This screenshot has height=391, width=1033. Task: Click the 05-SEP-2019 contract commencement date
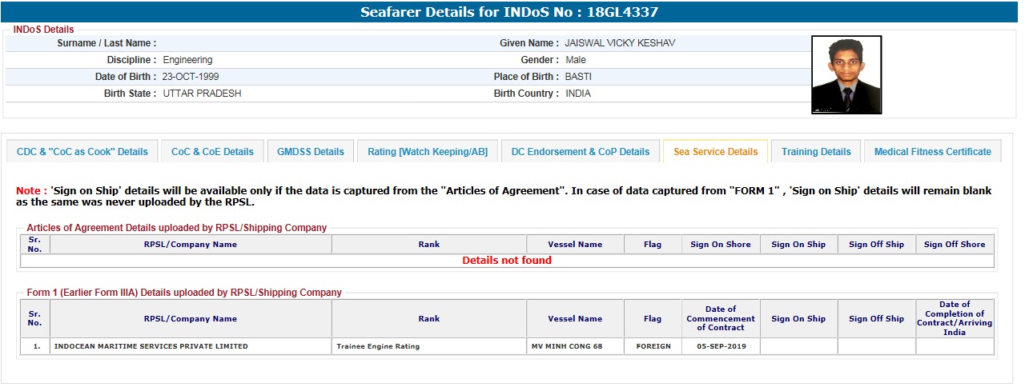point(721,346)
